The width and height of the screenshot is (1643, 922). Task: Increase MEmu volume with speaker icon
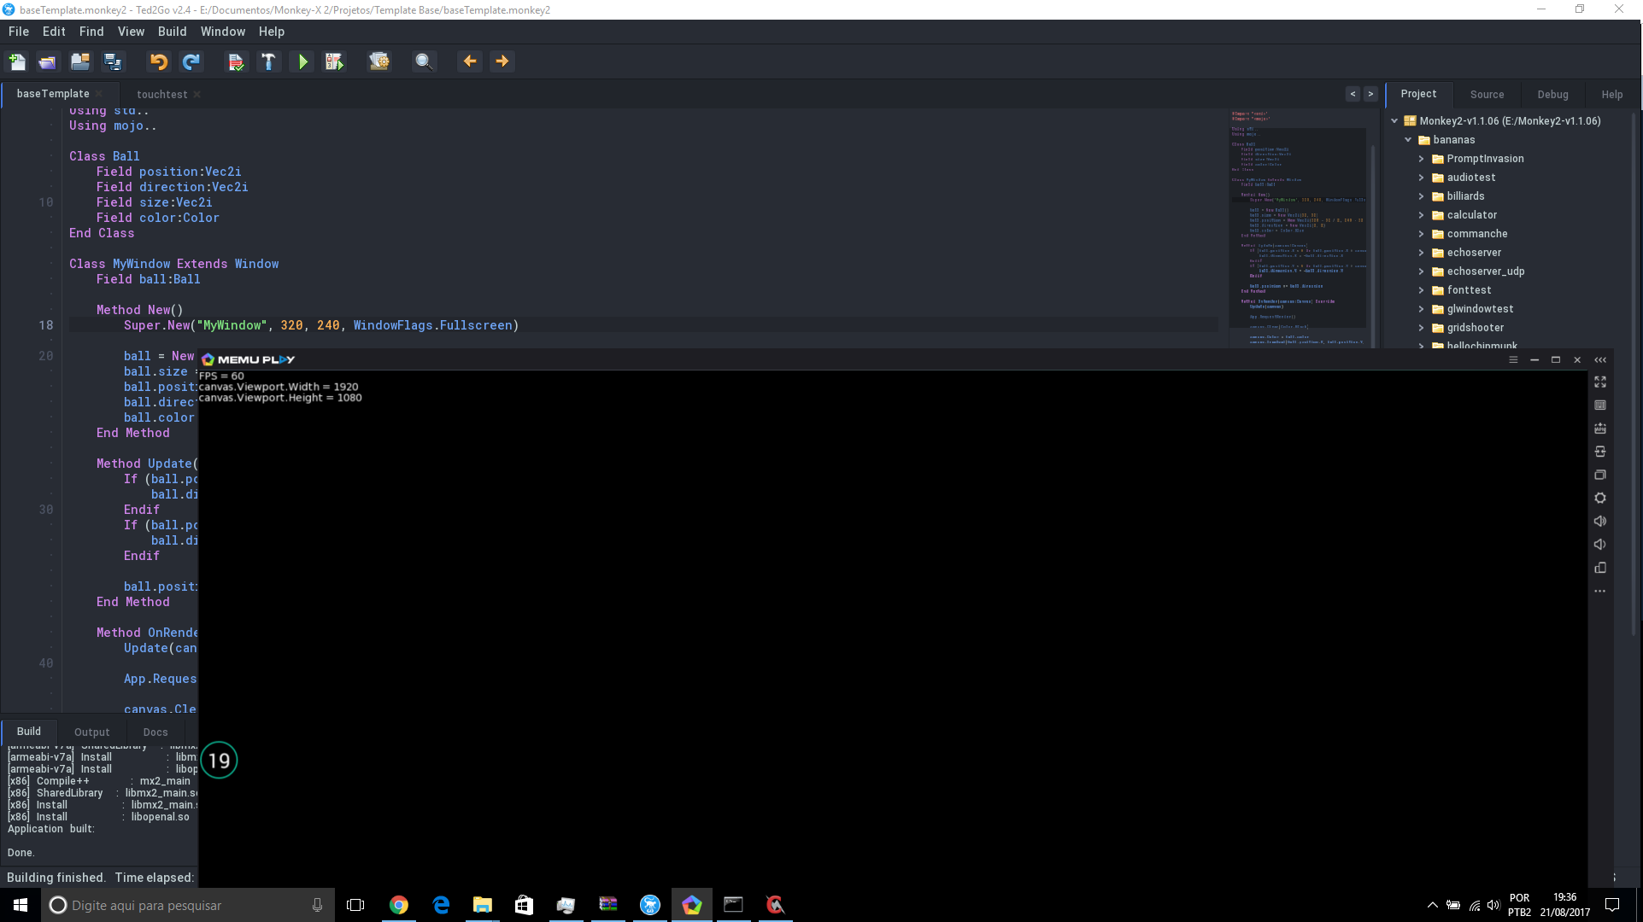(x=1600, y=521)
